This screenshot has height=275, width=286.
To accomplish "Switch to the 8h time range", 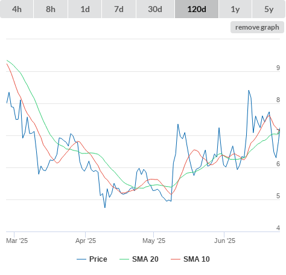I will pyautogui.click(x=51, y=9).
